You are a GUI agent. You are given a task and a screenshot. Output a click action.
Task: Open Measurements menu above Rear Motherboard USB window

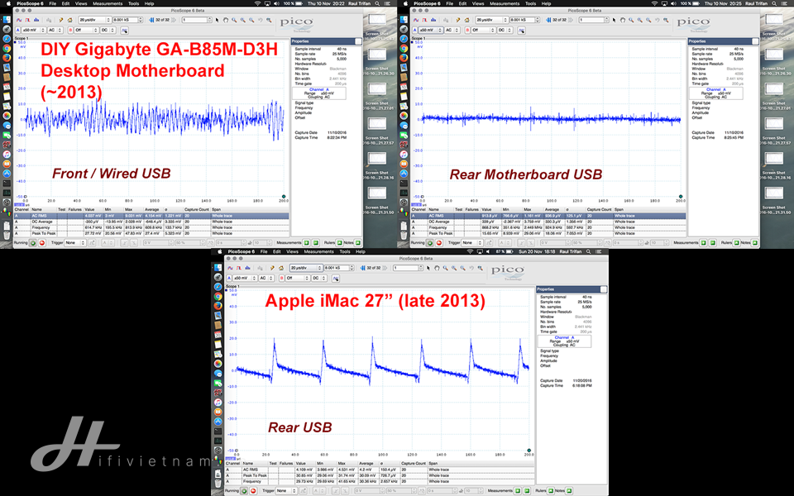[x=505, y=3]
